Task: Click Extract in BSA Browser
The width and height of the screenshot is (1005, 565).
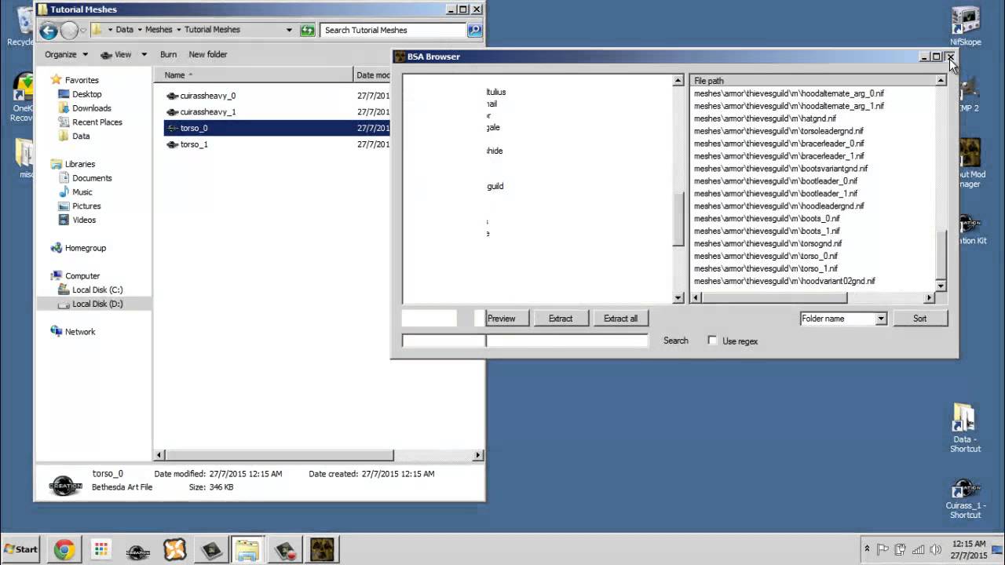Action: (x=561, y=319)
